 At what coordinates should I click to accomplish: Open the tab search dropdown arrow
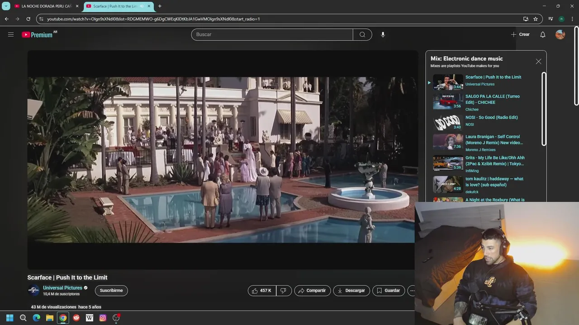point(6,6)
